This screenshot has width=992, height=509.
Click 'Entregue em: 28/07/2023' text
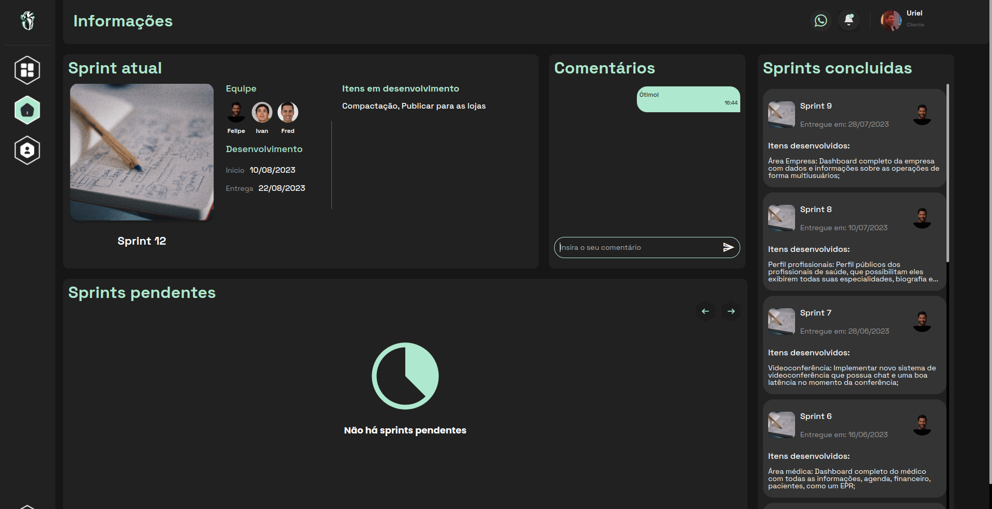845,124
